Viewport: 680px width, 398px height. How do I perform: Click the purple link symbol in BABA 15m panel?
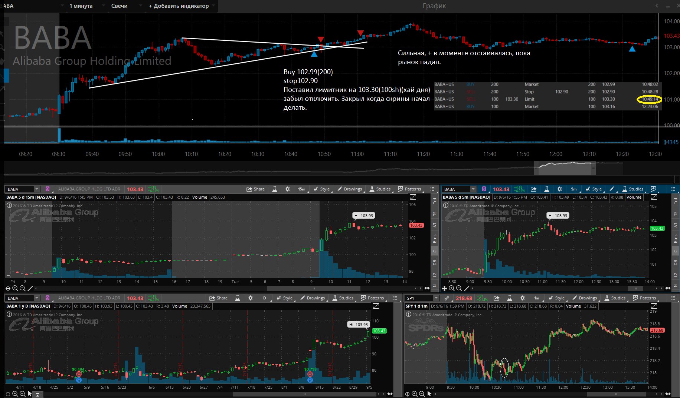pos(48,189)
